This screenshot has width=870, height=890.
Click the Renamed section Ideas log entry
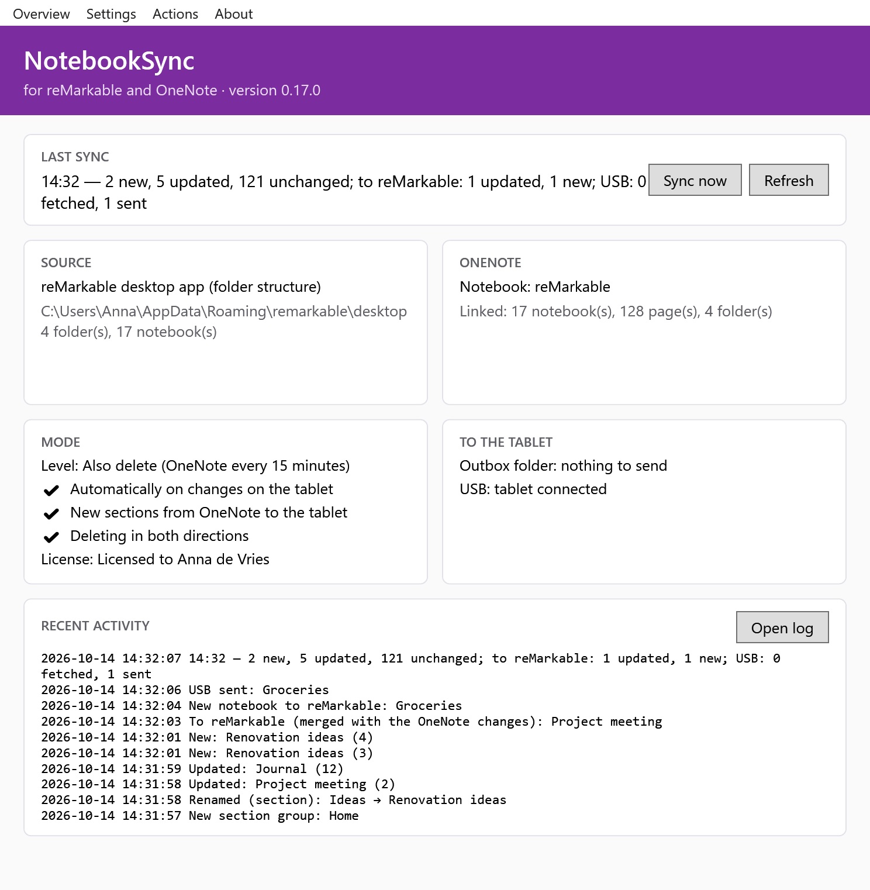coord(274,800)
